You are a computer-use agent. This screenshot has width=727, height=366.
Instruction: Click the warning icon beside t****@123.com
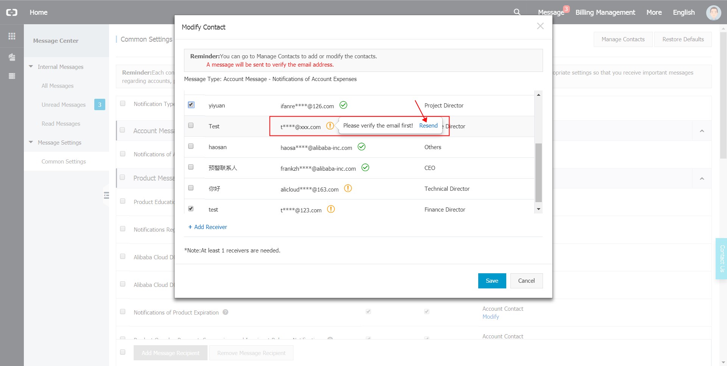click(331, 209)
